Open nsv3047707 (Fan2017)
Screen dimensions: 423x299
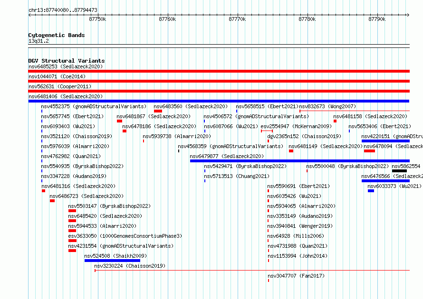(x=296, y=276)
